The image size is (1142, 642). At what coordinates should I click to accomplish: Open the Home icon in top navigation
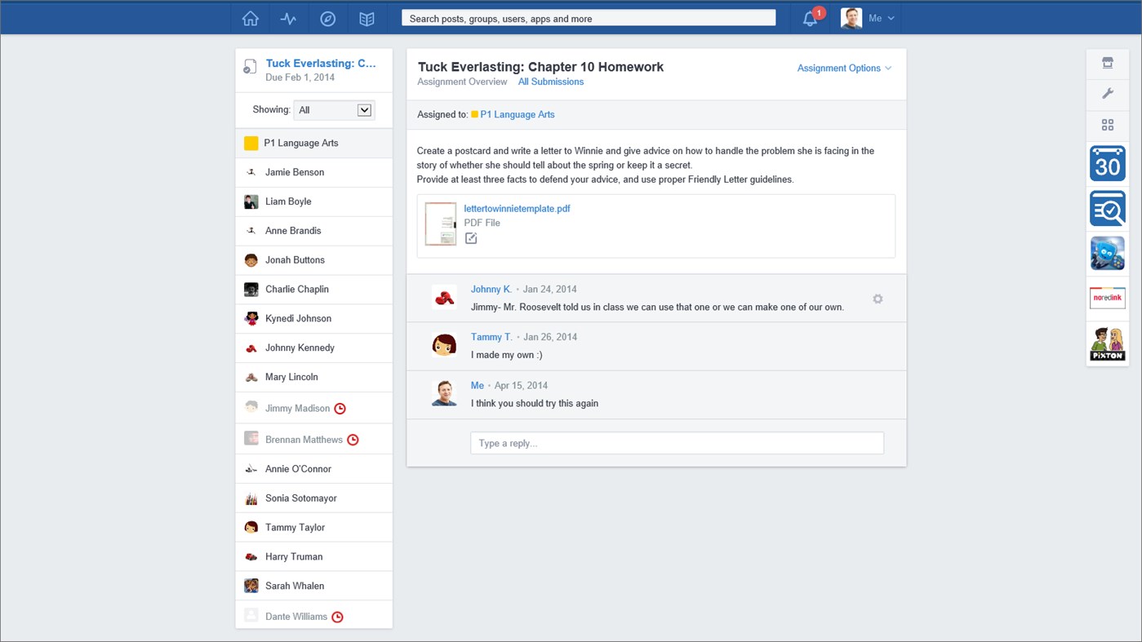(250, 18)
